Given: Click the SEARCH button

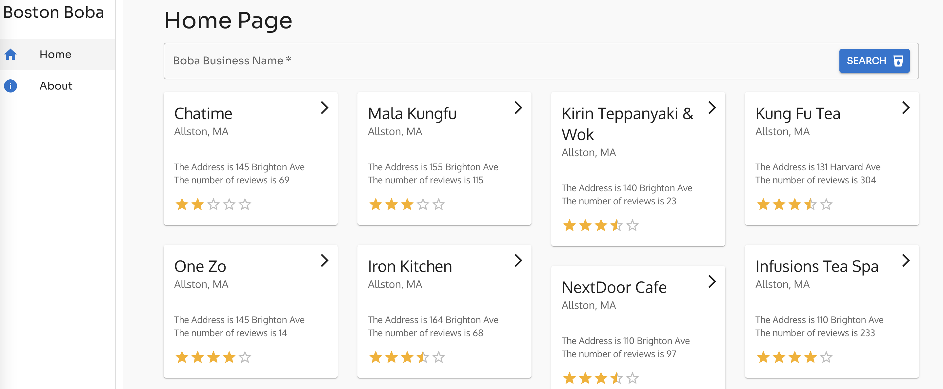Looking at the screenshot, I should tap(874, 60).
